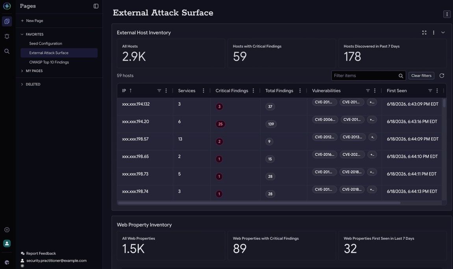Click total findings badge 139

(x=271, y=124)
